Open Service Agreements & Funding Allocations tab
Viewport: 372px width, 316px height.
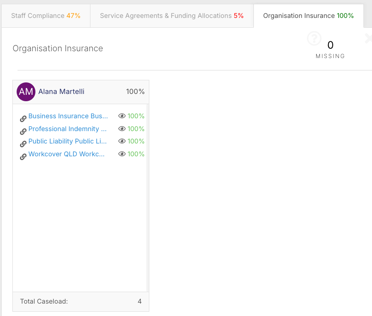coord(172,16)
